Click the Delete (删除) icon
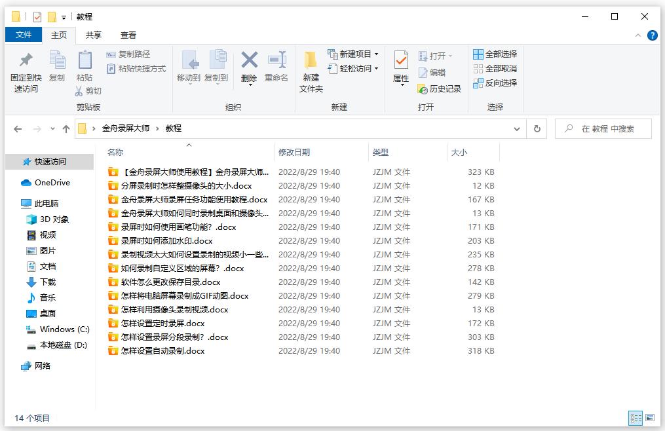Screen dimensions: 665x431 tap(249, 69)
